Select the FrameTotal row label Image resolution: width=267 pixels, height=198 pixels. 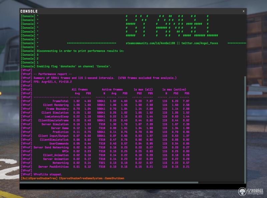click(60, 101)
